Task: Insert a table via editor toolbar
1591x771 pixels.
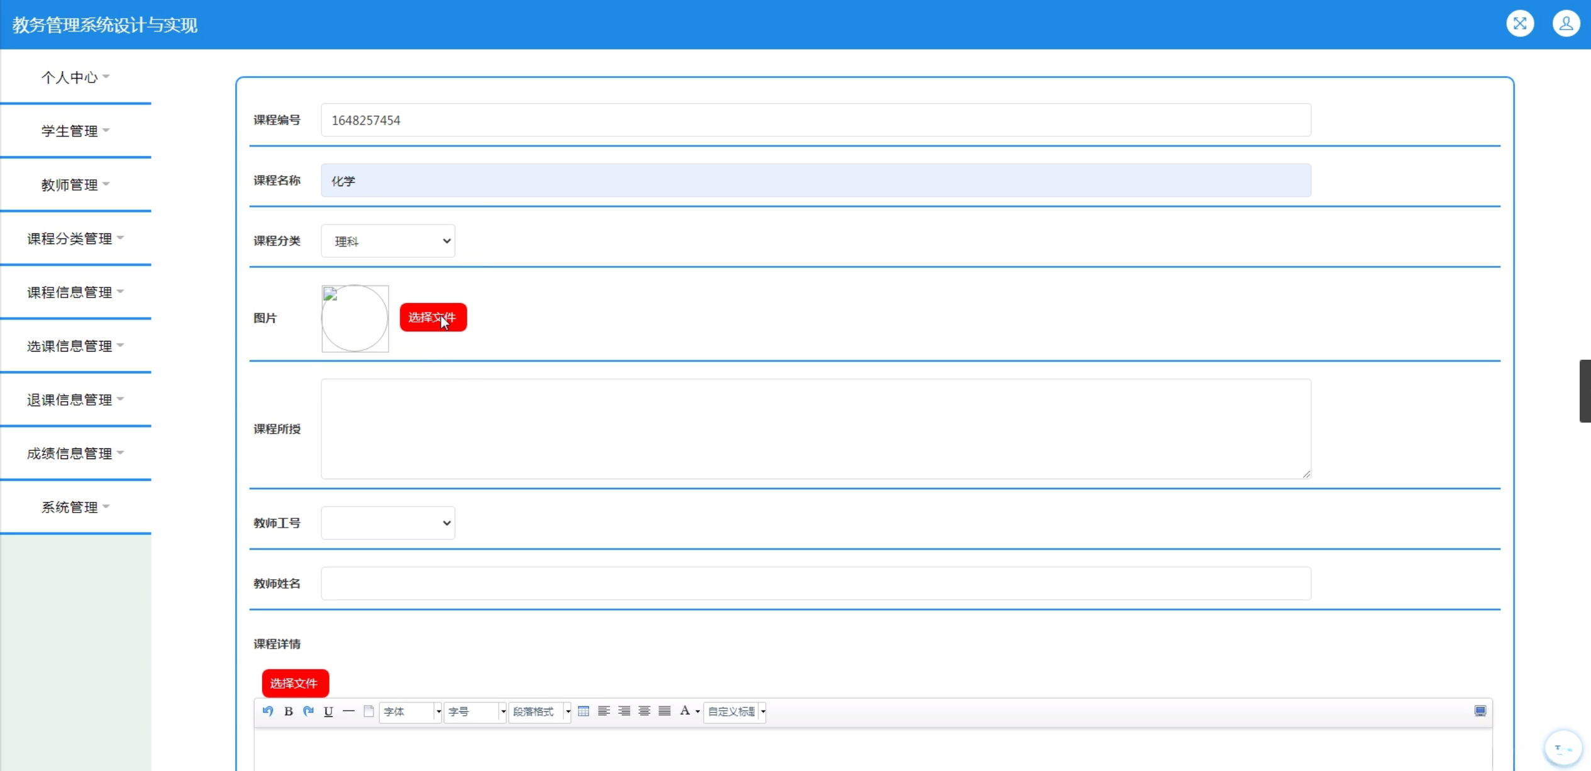Action: click(x=584, y=711)
